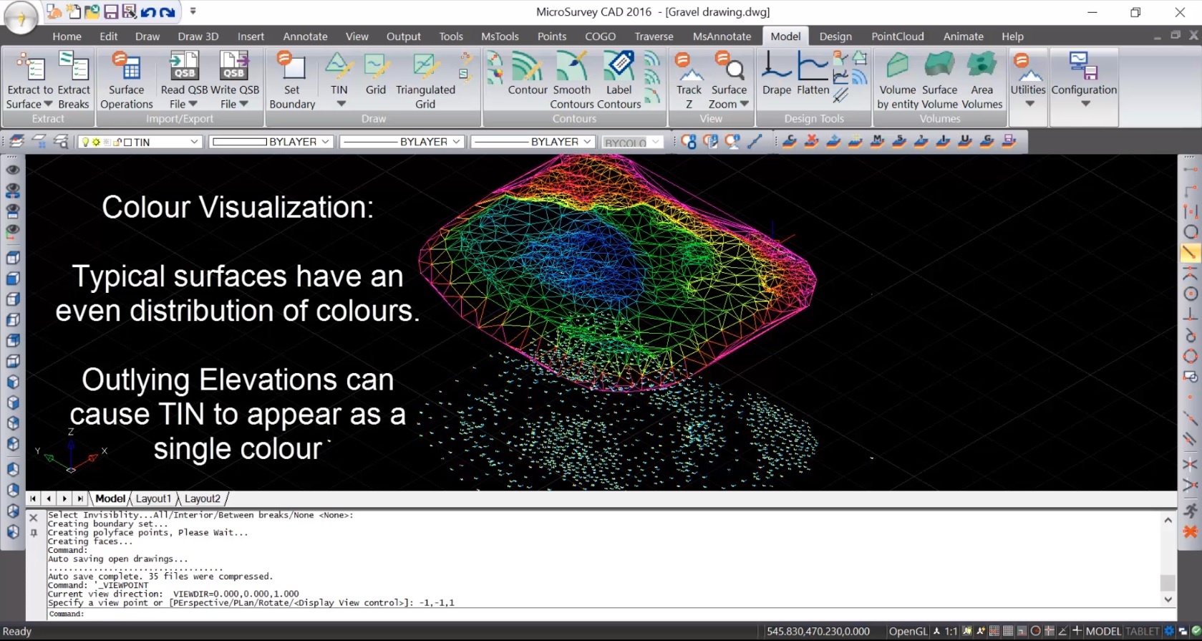The height and width of the screenshot is (641, 1202).
Task: Expand the Configuration dropdown arrow
Action: click(1085, 105)
